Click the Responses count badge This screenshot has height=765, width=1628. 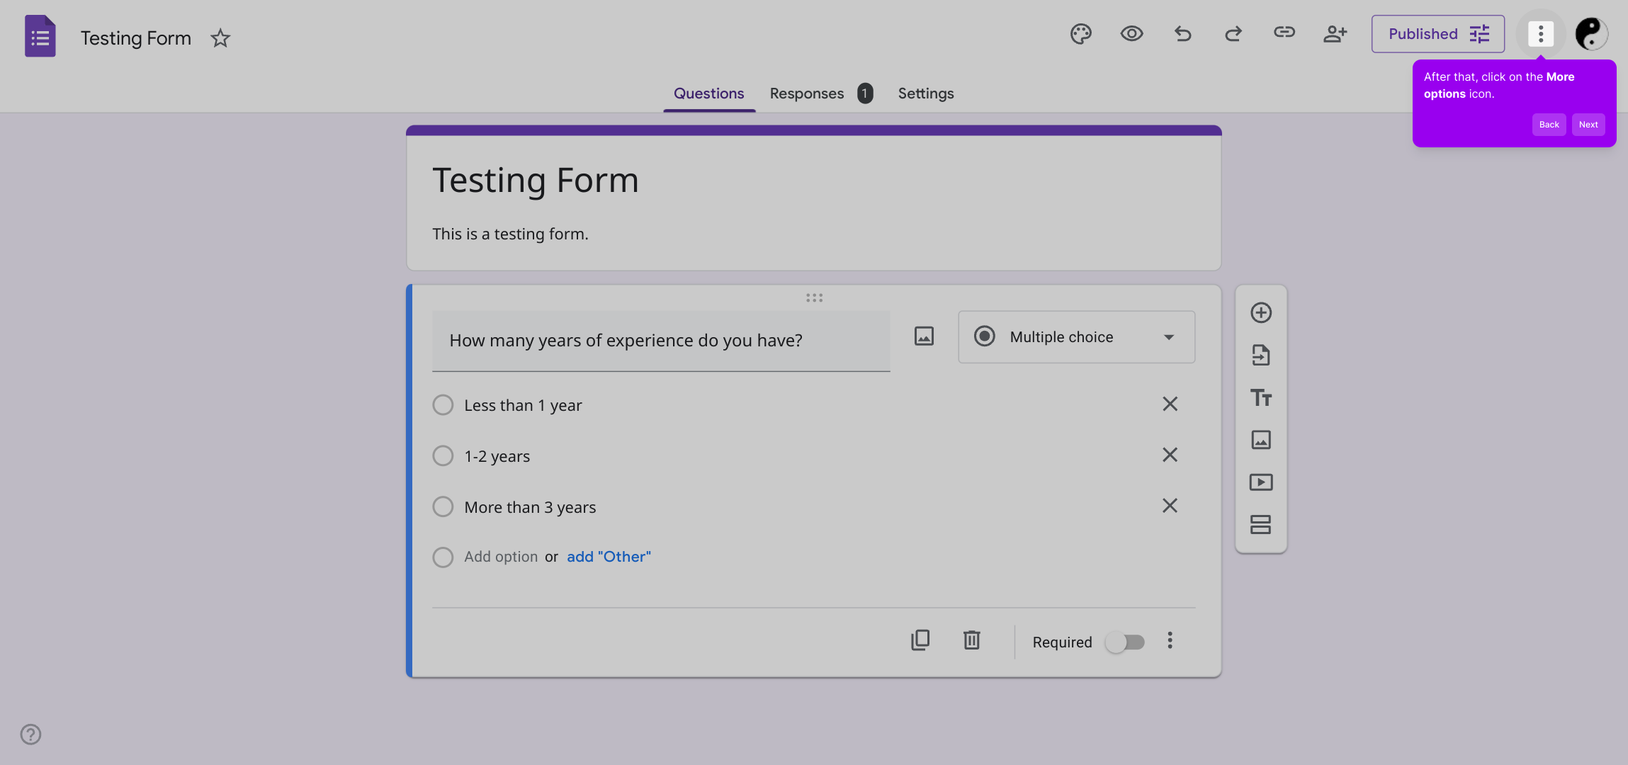tap(865, 93)
